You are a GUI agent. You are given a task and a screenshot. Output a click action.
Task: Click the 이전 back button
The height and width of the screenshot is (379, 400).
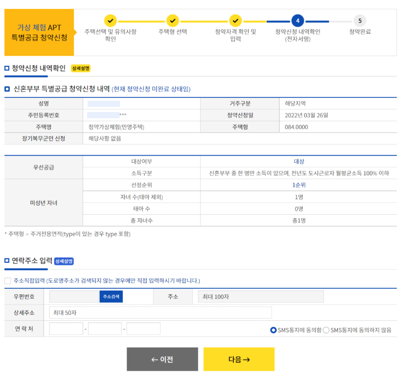(x=162, y=359)
